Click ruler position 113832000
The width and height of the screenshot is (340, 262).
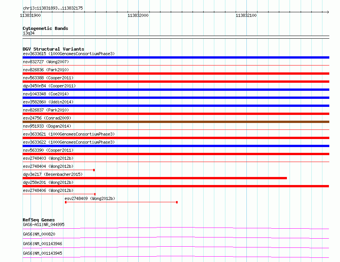click(x=138, y=15)
